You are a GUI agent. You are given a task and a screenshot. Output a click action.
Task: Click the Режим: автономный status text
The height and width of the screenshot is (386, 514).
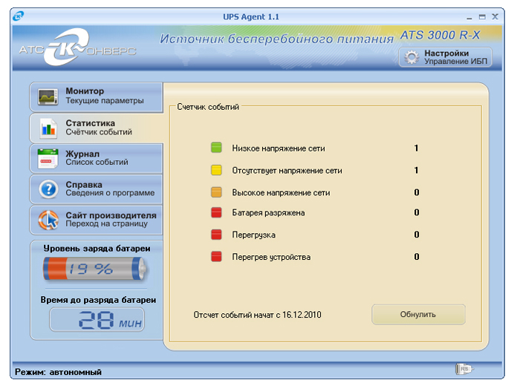(59, 372)
